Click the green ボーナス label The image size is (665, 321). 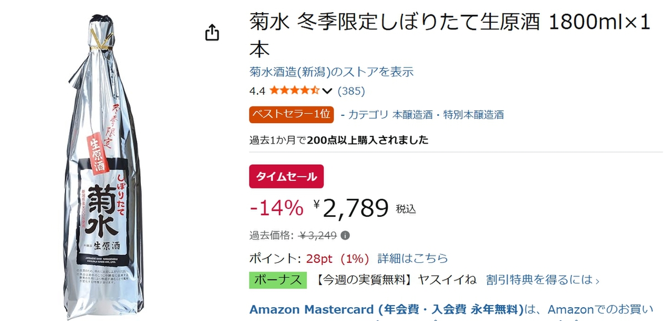pyautogui.click(x=278, y=280)
